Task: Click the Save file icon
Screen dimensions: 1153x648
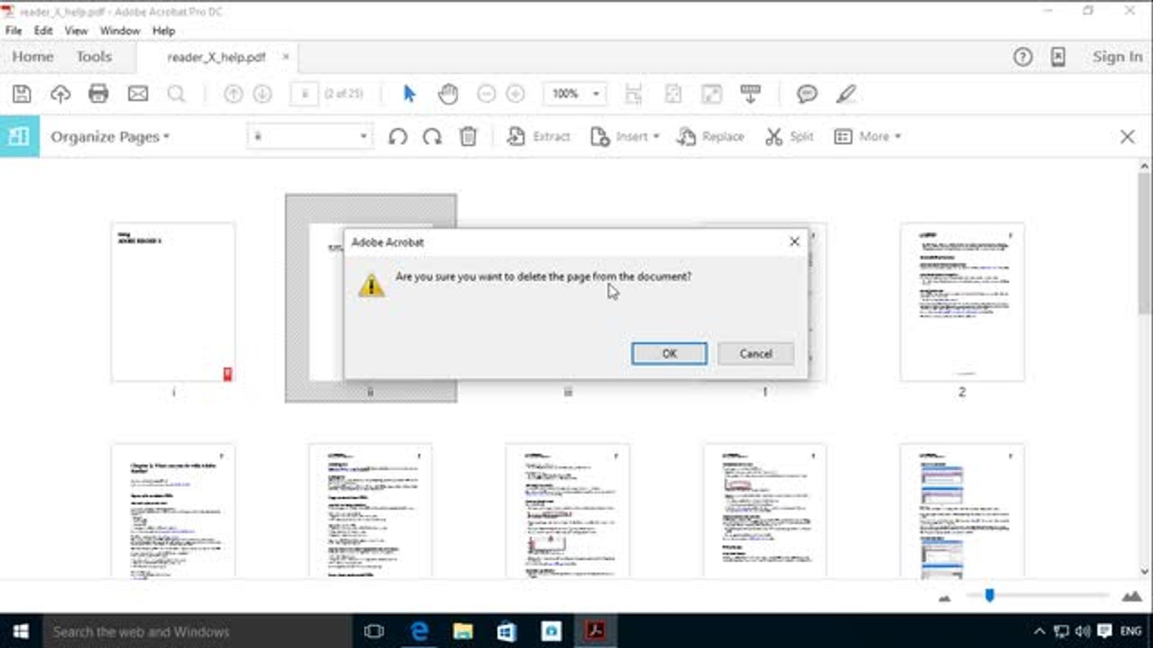Action: pos(22,94)
